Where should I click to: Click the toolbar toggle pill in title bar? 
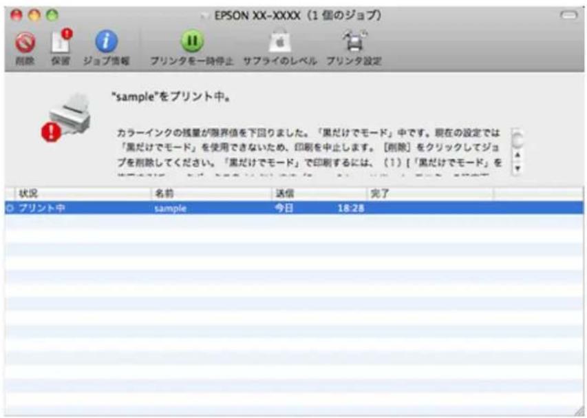[568, 15]
